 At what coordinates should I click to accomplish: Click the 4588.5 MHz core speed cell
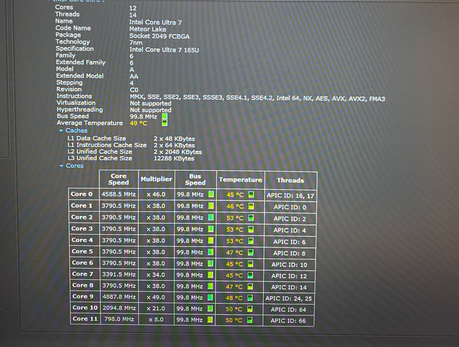(118, 194)
